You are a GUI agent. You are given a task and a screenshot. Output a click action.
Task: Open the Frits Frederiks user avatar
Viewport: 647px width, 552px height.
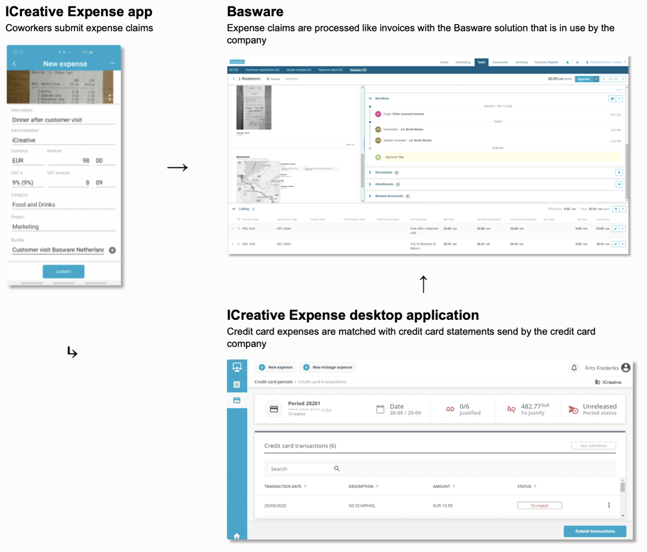pos(626,368)
